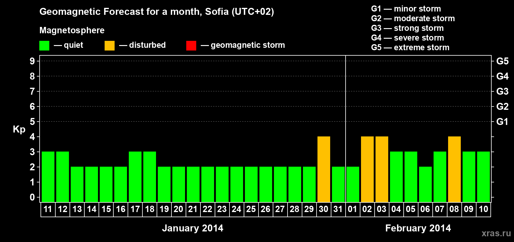Click the red geomagnetic storm legend swatch

(191, 46)
